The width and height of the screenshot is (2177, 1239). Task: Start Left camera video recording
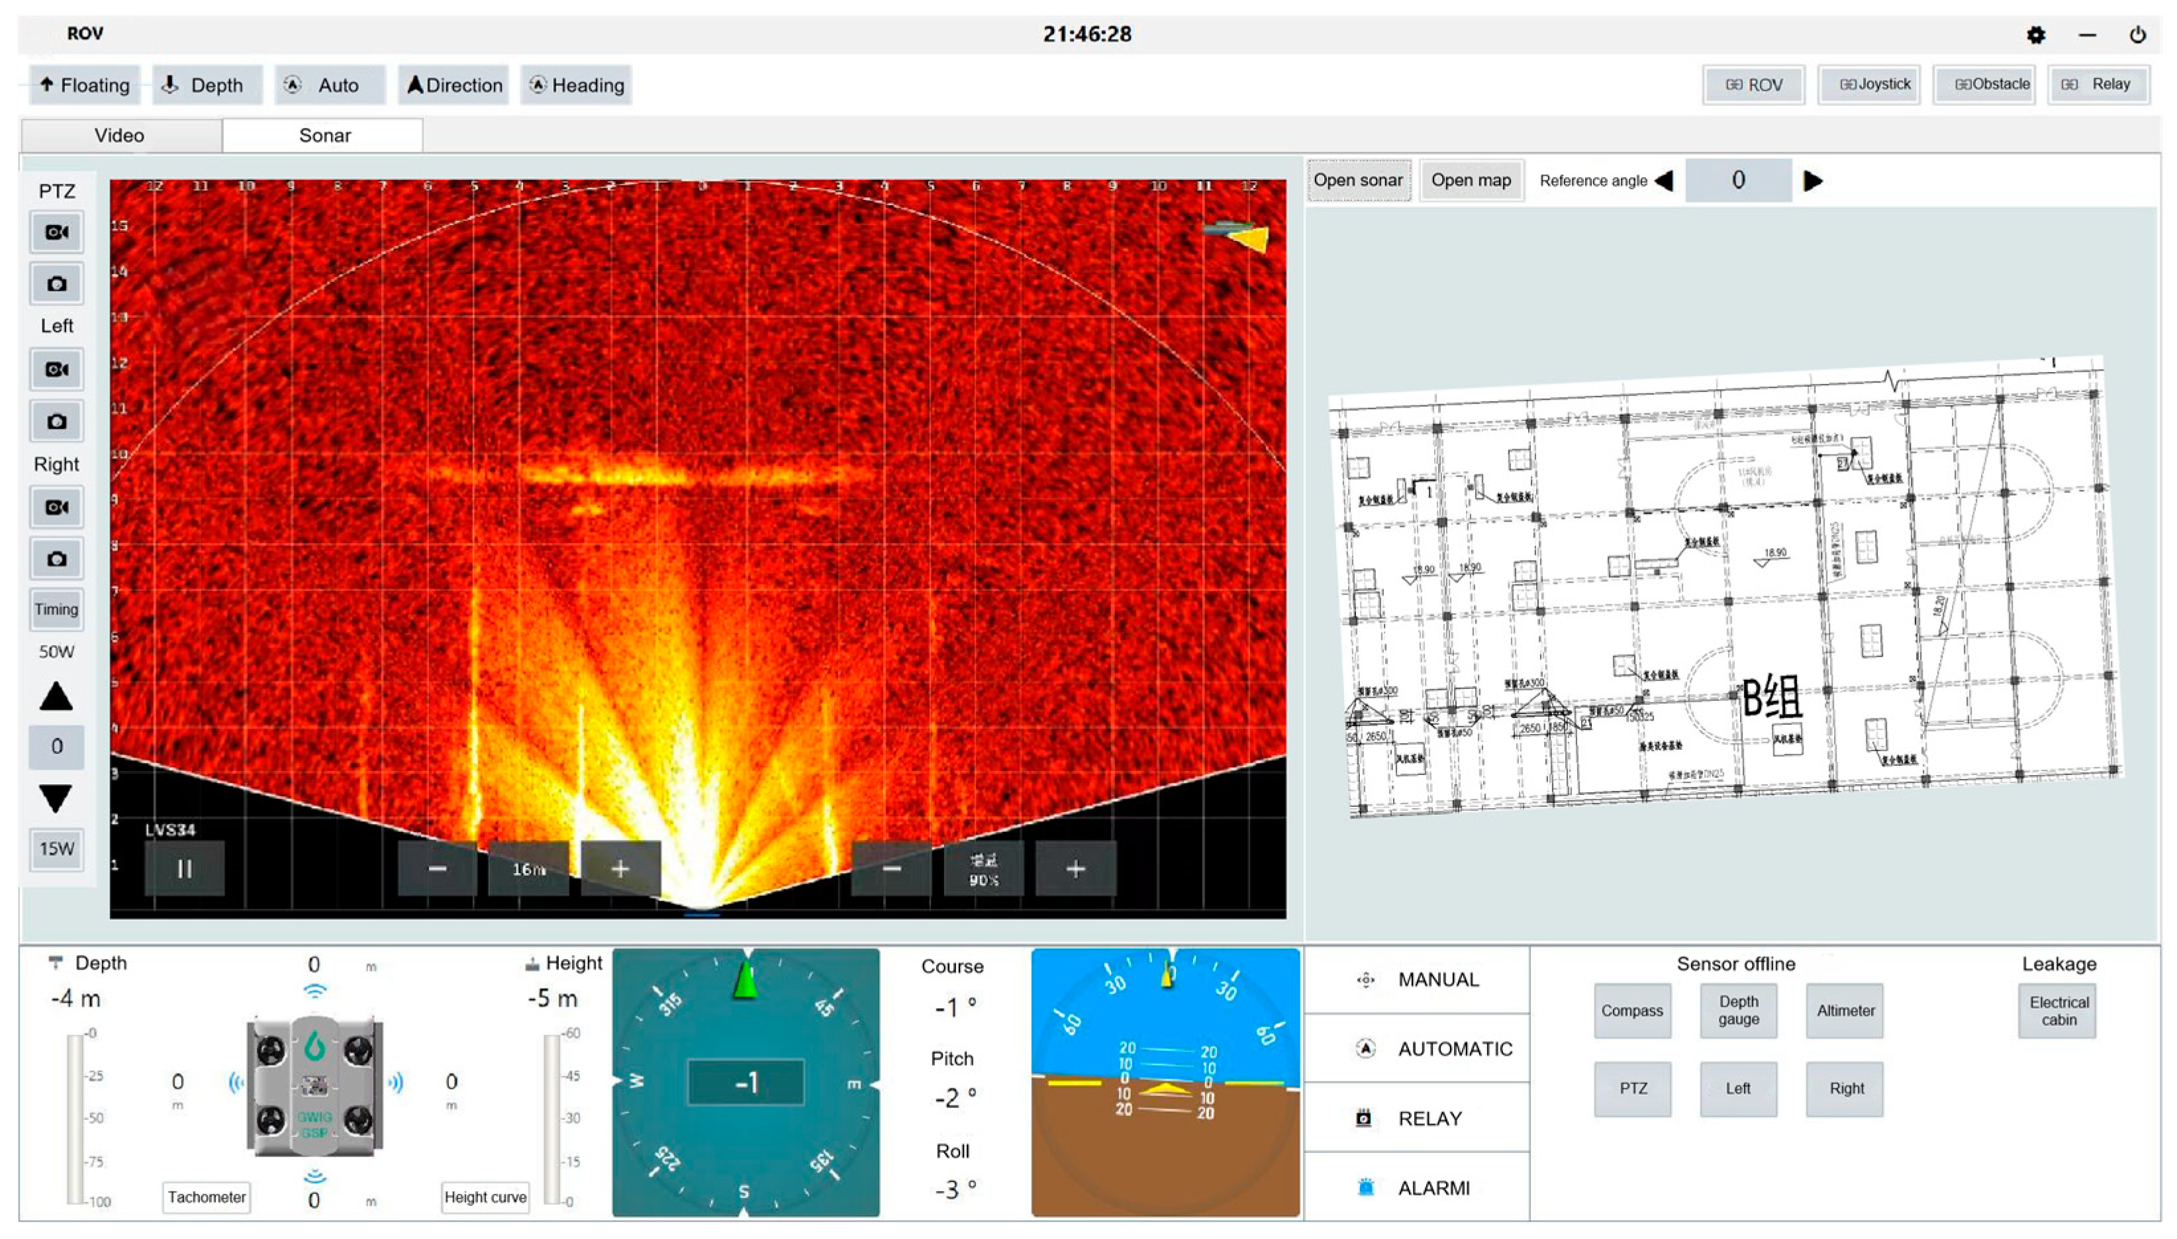point(56,370)
